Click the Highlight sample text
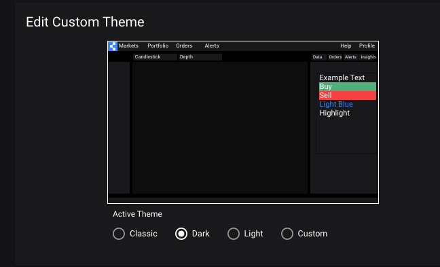Screen dimensions: 440x267 pos(335,113)
